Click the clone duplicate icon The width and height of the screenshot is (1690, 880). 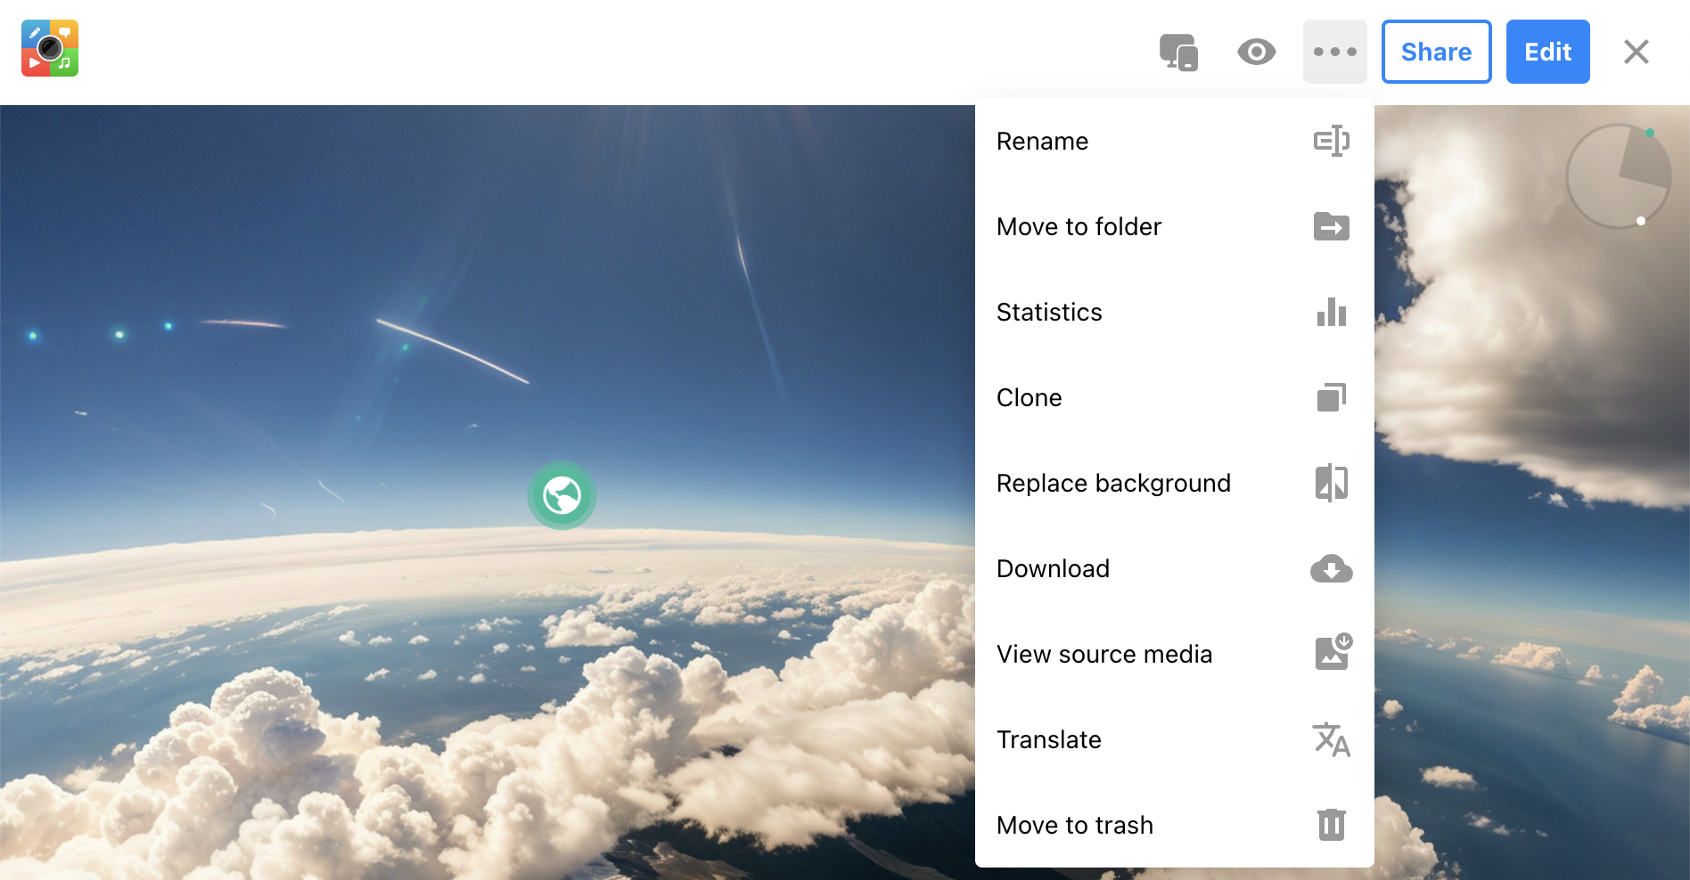click(1332, 397)
